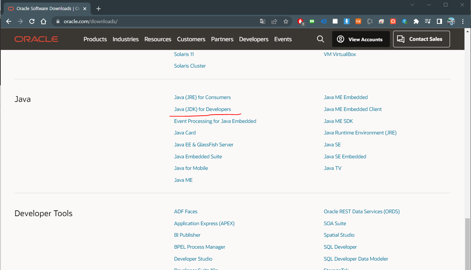Open the VM VirtualBox link
Image resolution: width=471 pixels, height=270 pixels.
pyautogui.click(x=340, y=54)
